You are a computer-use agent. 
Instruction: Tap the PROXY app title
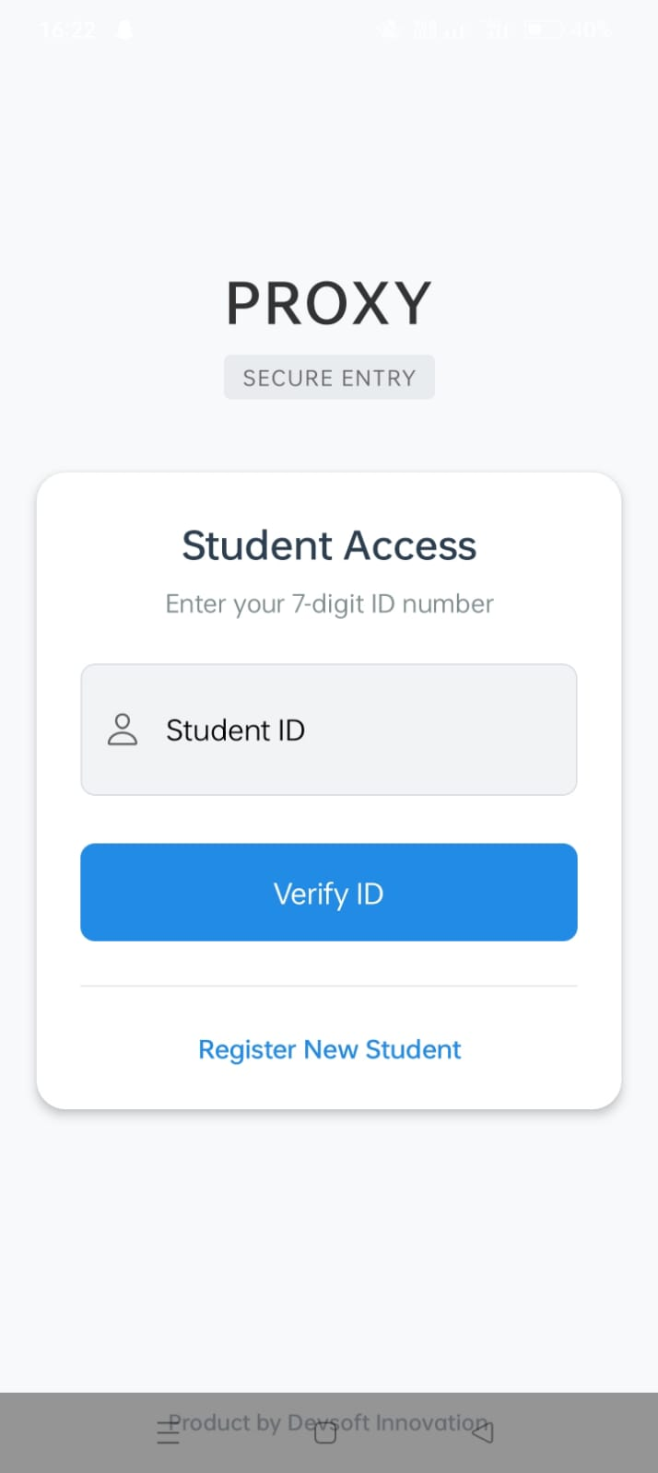(x=329, y=303)
